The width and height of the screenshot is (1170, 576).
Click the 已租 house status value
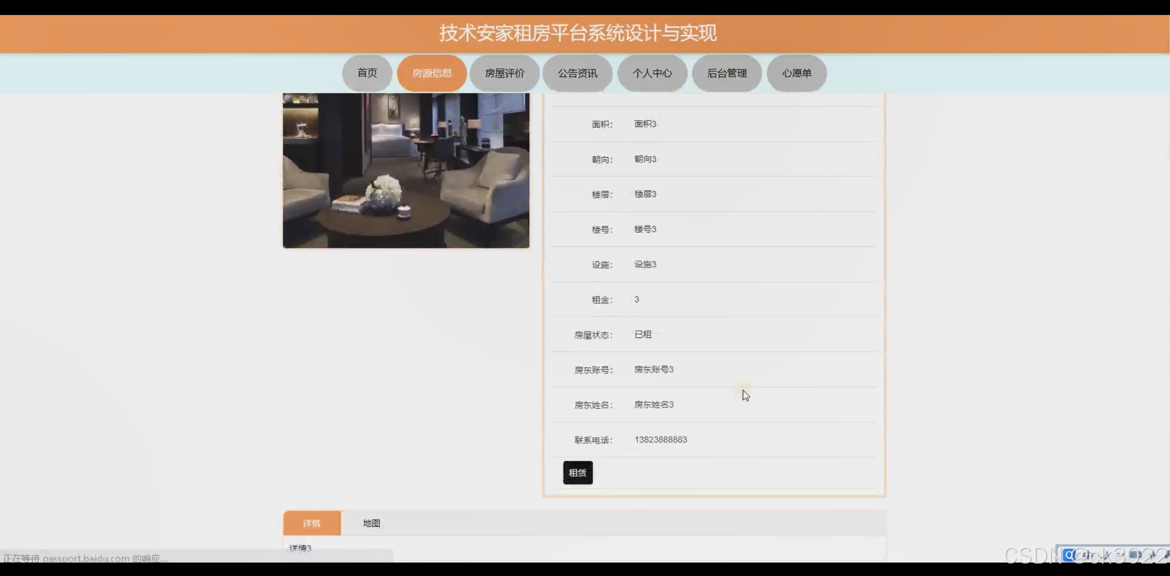point(643,334)
